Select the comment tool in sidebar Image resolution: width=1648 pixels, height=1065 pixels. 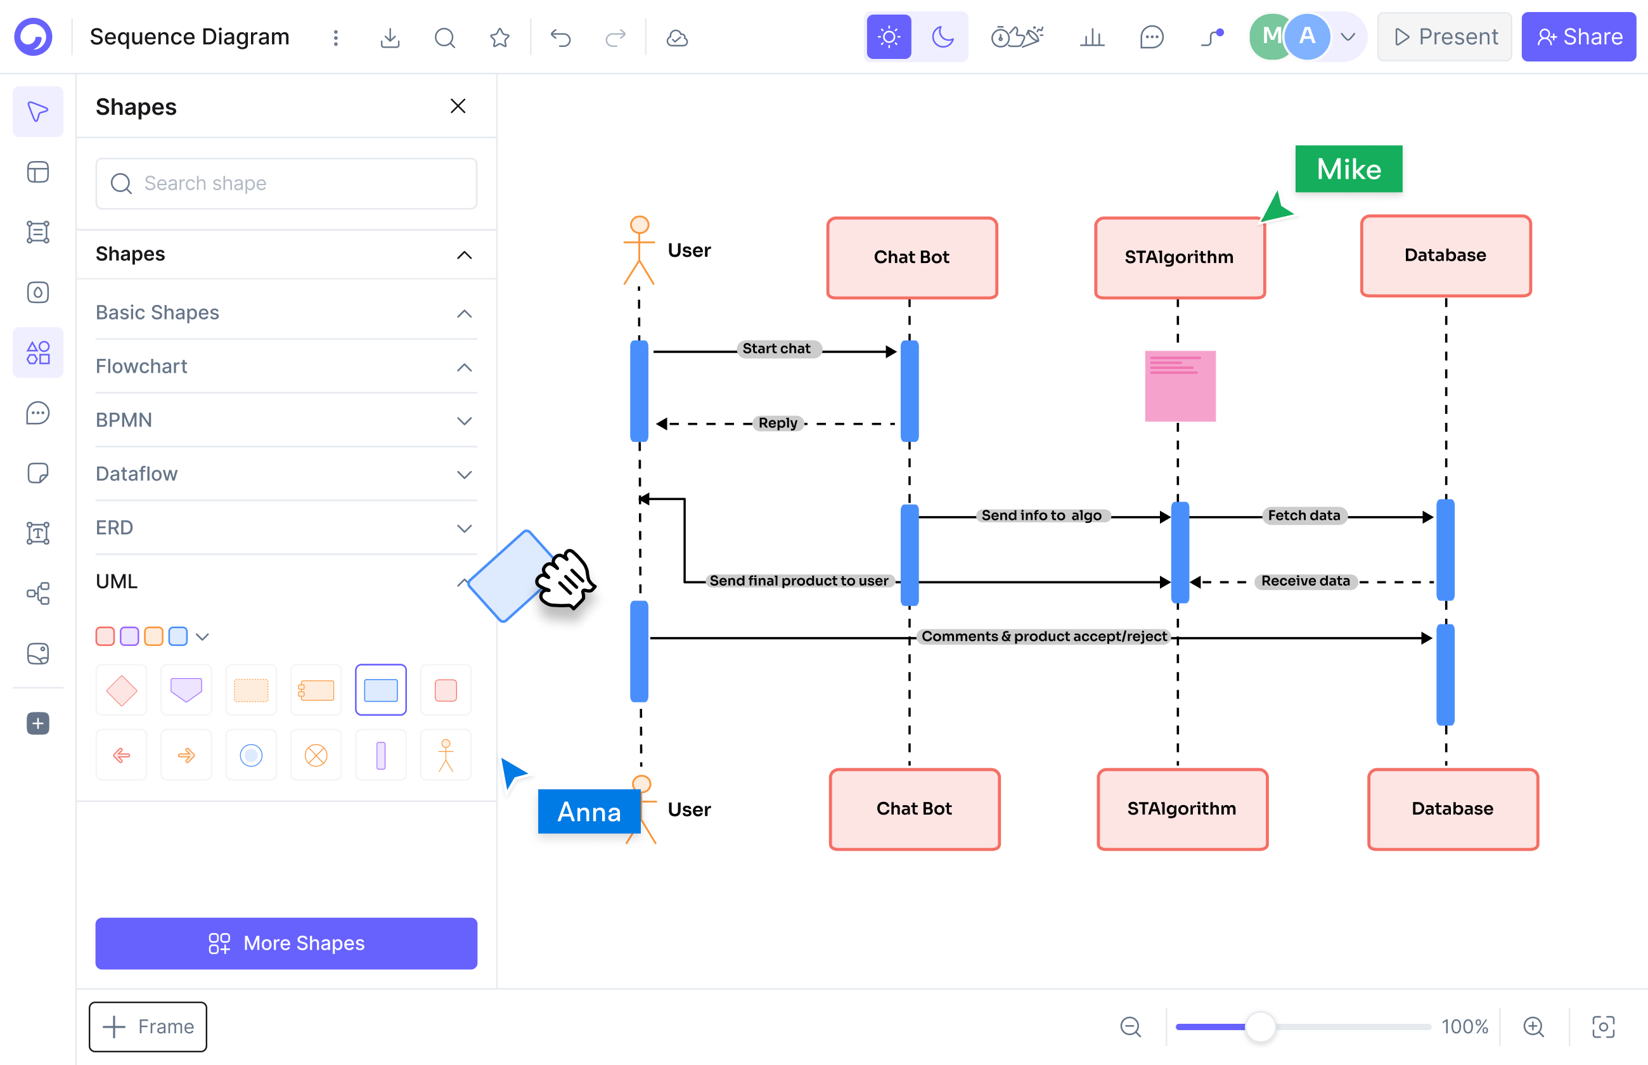pos(38,413)
